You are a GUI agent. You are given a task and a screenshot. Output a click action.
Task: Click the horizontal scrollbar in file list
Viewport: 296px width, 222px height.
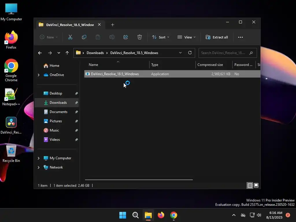[139, 180]
